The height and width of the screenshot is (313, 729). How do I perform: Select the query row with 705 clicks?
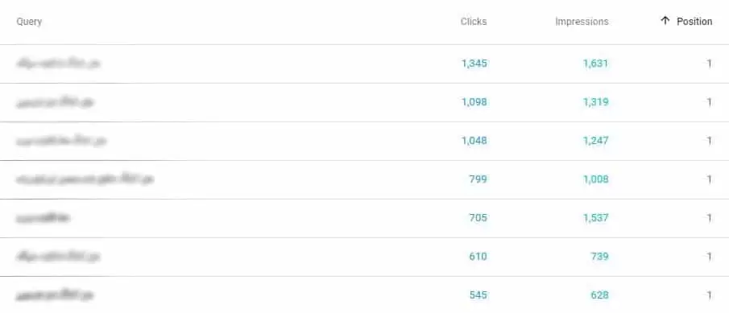pyautogui.click(x=364, y=218)
